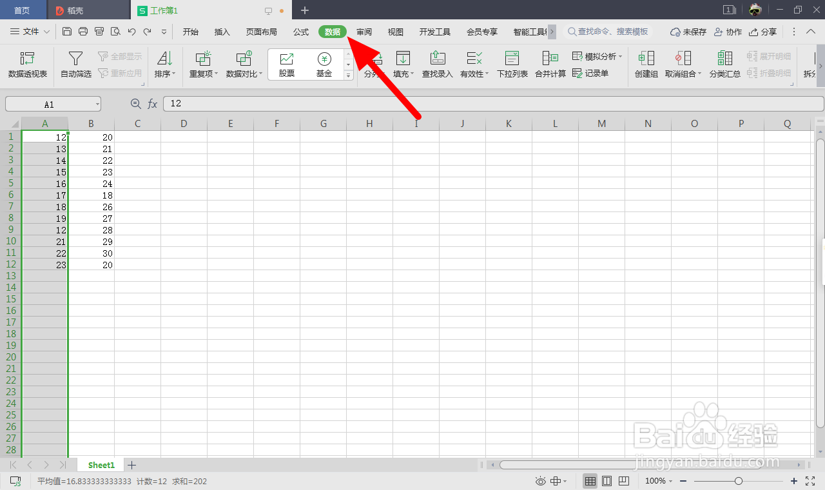Switch to the 插入 ribbon tab
This screenshot has width=825, height=490.
[222, 32]
